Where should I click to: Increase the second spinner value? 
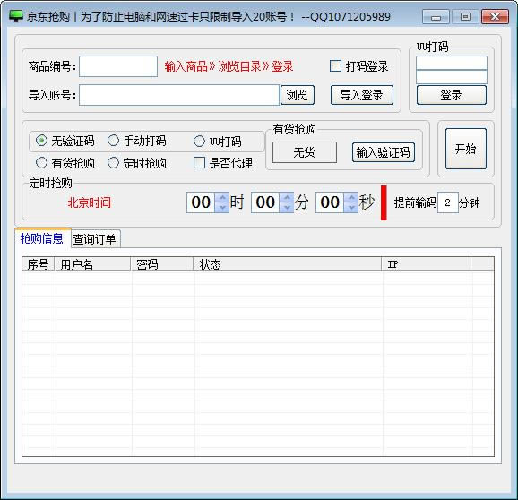(x=351, y=197)
